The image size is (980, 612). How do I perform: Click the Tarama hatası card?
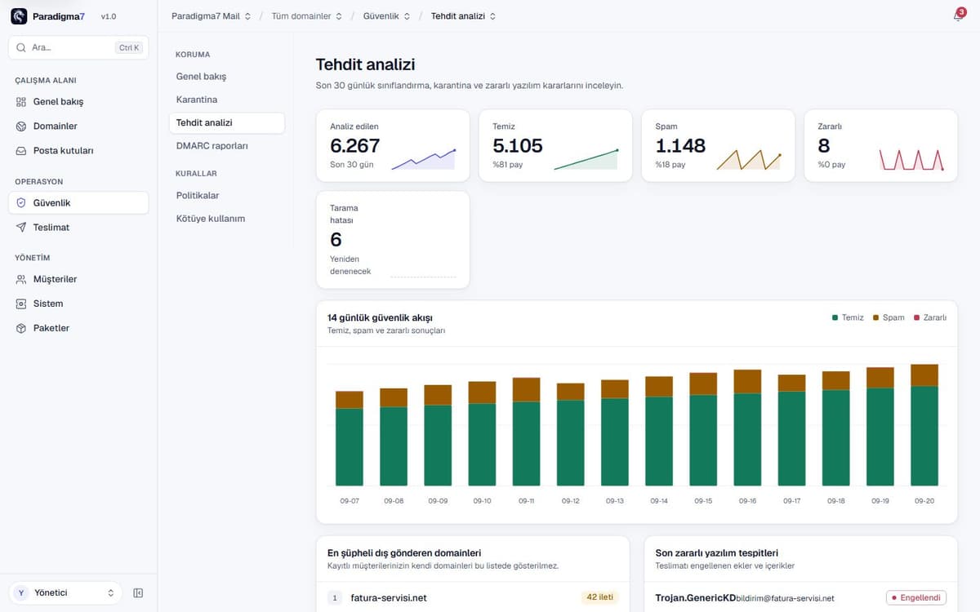(x=393, y=240)
